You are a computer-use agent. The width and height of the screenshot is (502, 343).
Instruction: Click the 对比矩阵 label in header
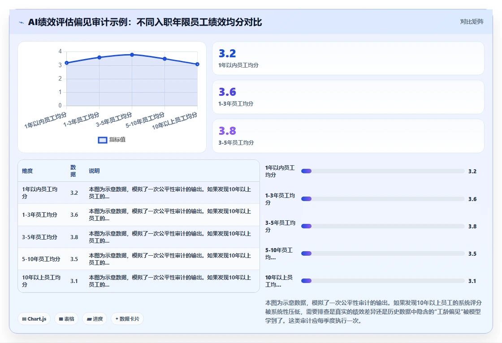click(x=472, y=22)
